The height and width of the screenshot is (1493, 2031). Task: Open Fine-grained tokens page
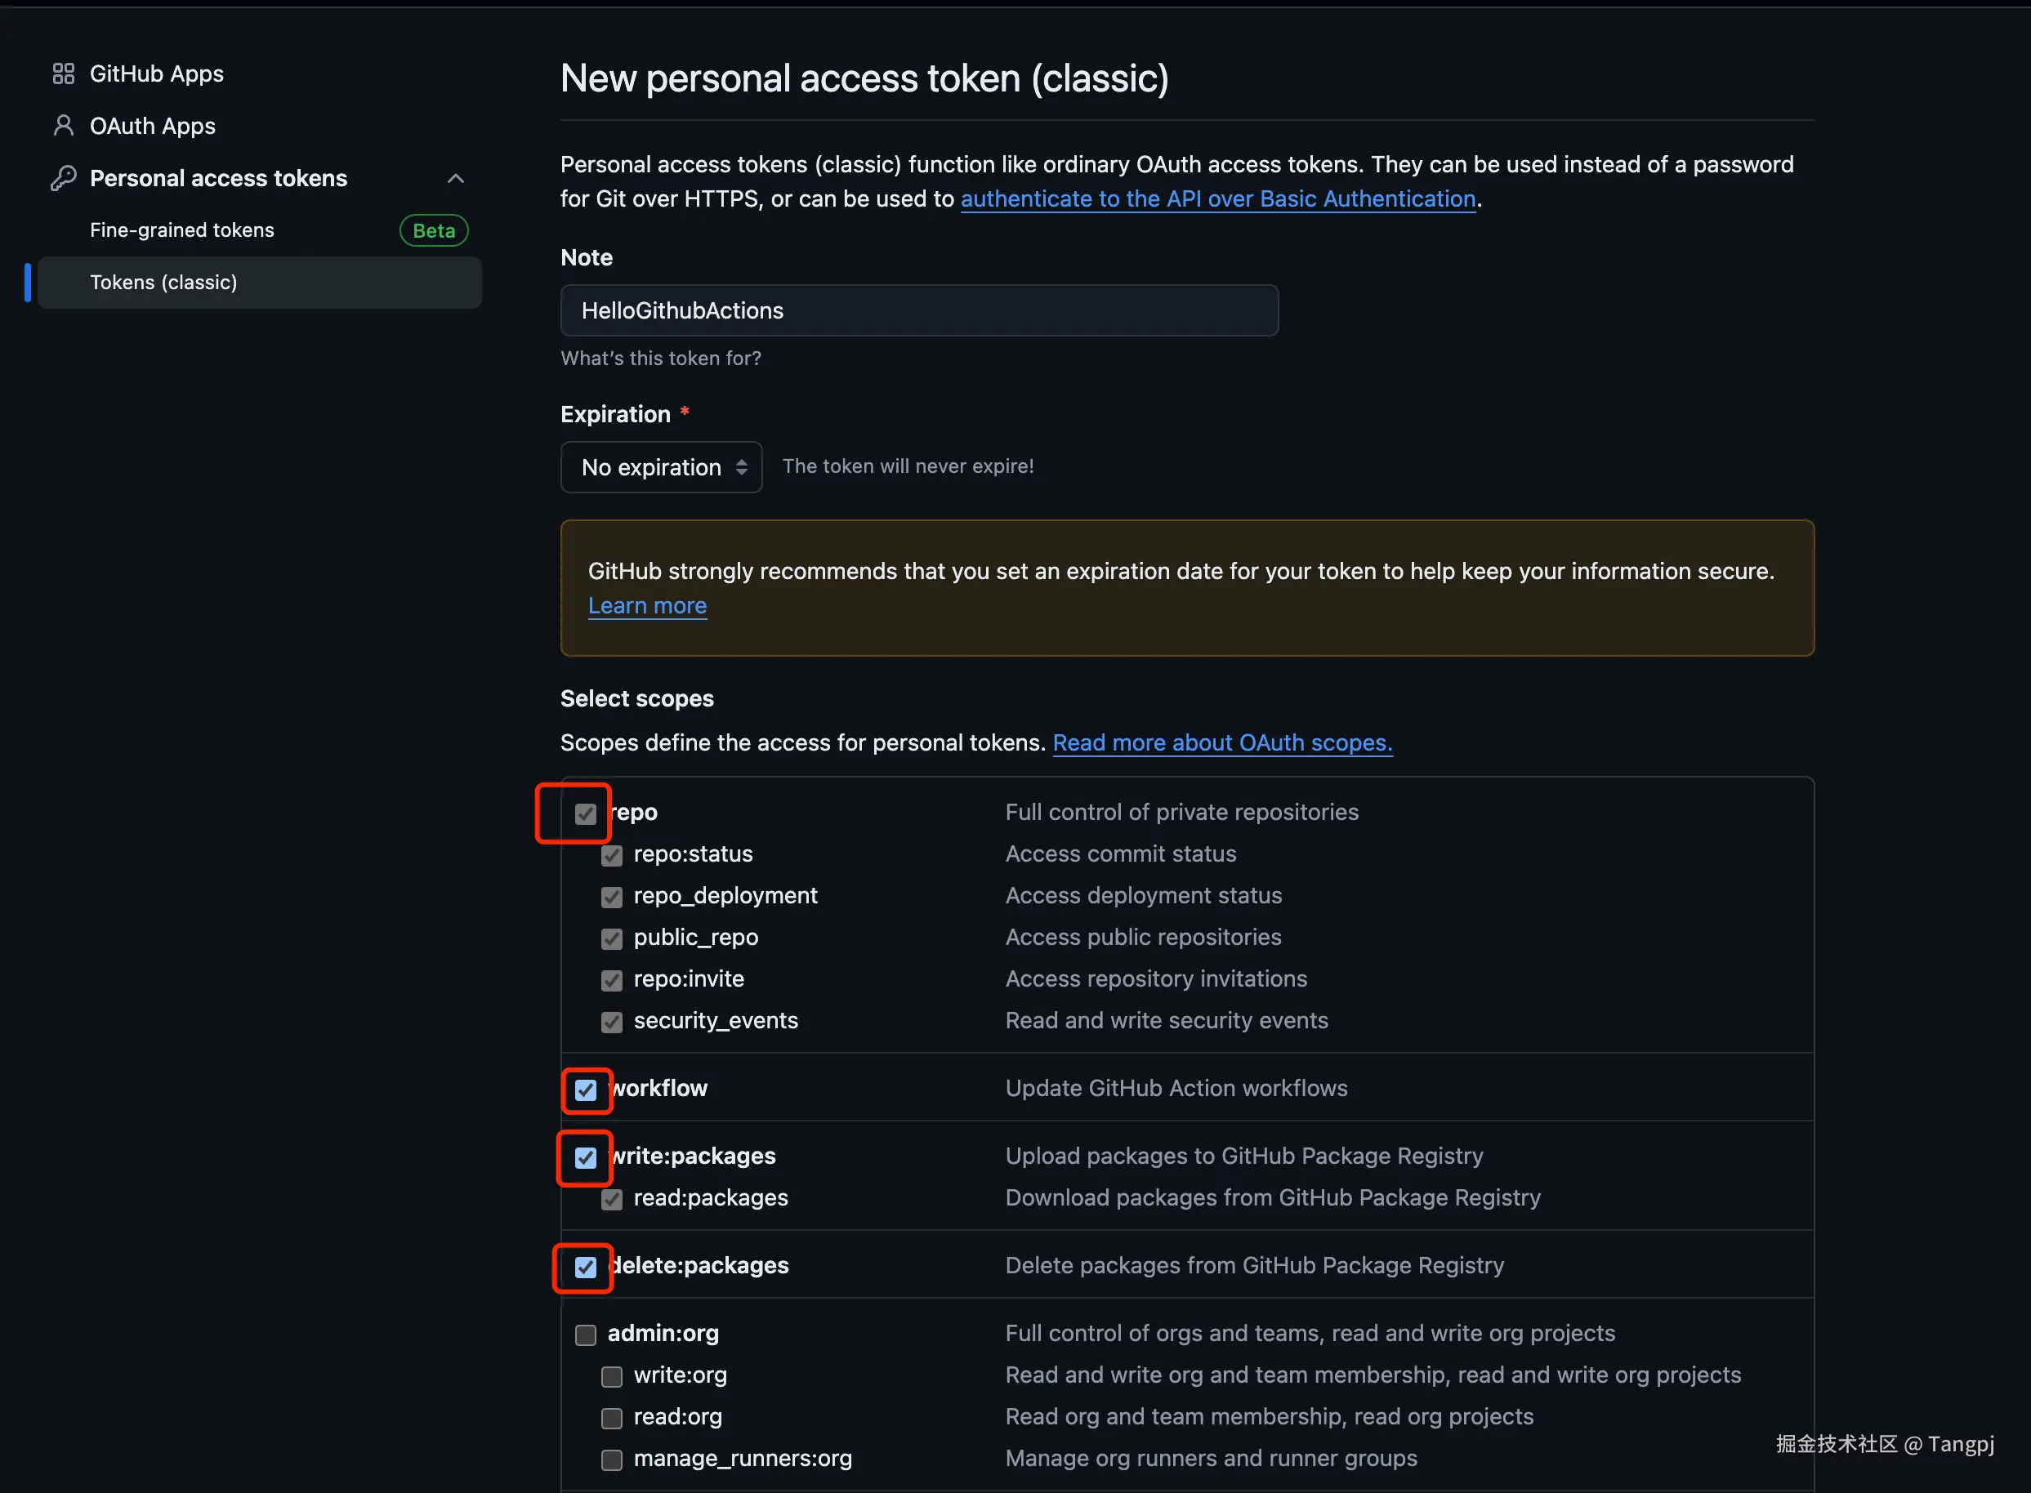point(181,230)
